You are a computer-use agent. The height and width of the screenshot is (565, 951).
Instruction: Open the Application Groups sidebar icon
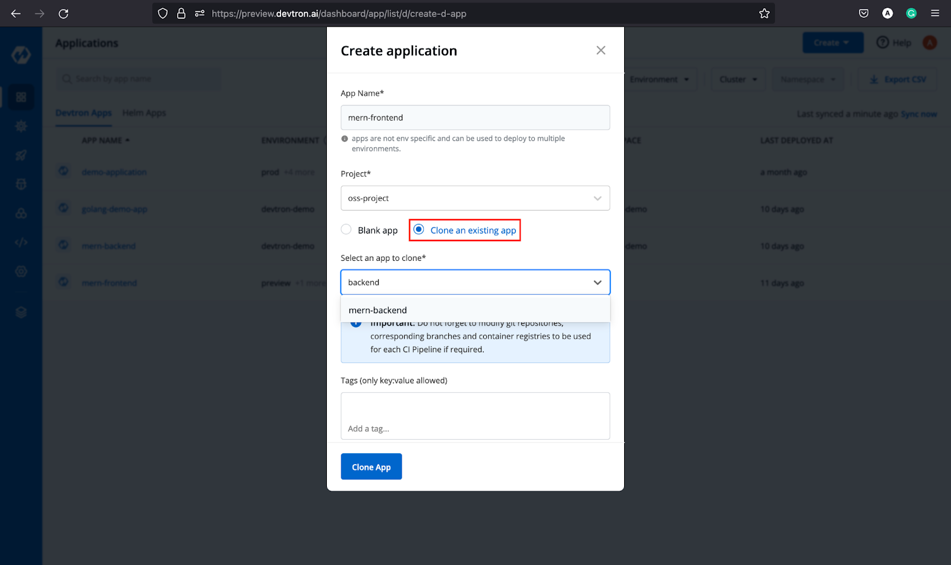tap(21, 213)
